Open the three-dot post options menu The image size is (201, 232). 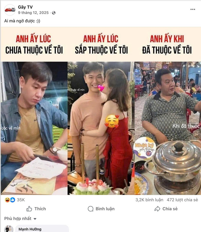[193, 9]
